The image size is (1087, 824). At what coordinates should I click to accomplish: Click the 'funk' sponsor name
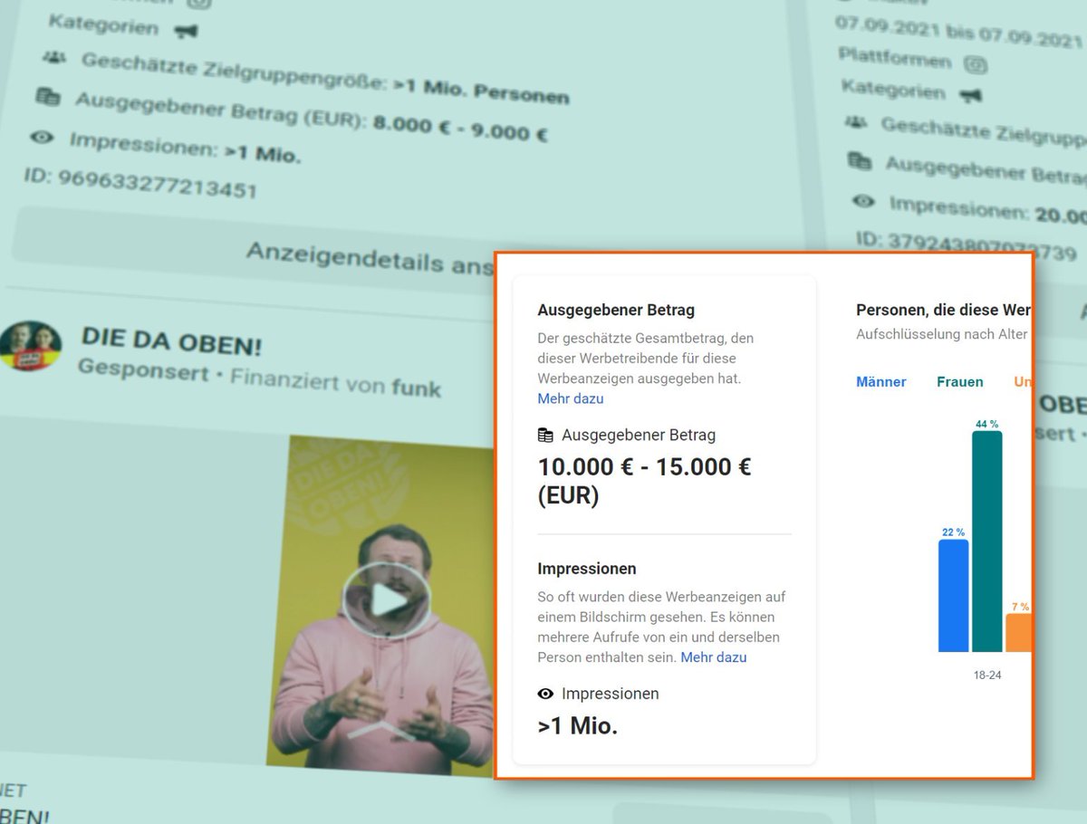416,388
